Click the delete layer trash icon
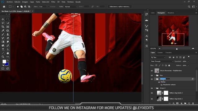This screenshot has width=198, height=111. click(193, 103)
